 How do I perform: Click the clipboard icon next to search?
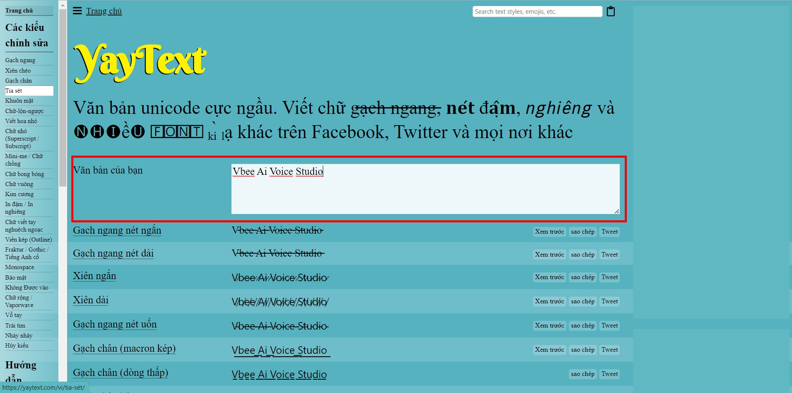tap(610, 11)
